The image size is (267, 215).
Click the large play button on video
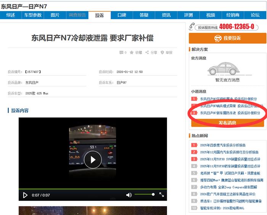(93, 159)
